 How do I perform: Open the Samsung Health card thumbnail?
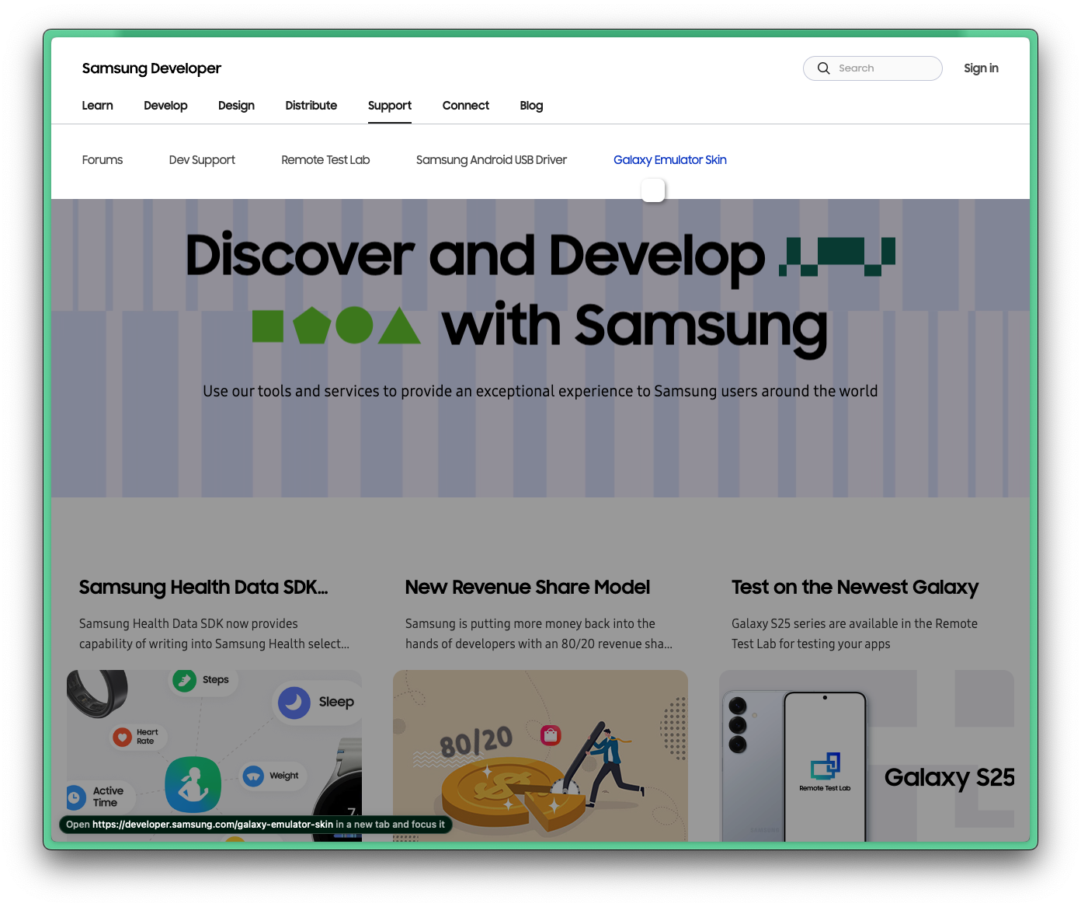pos(214,755)
